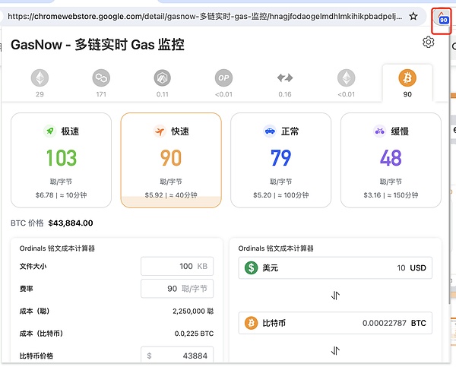Click the orange Bitcoin icon beside 比特币
This screenshot has height=367, width=456.
pyautogui.click(x=251, y=323)
